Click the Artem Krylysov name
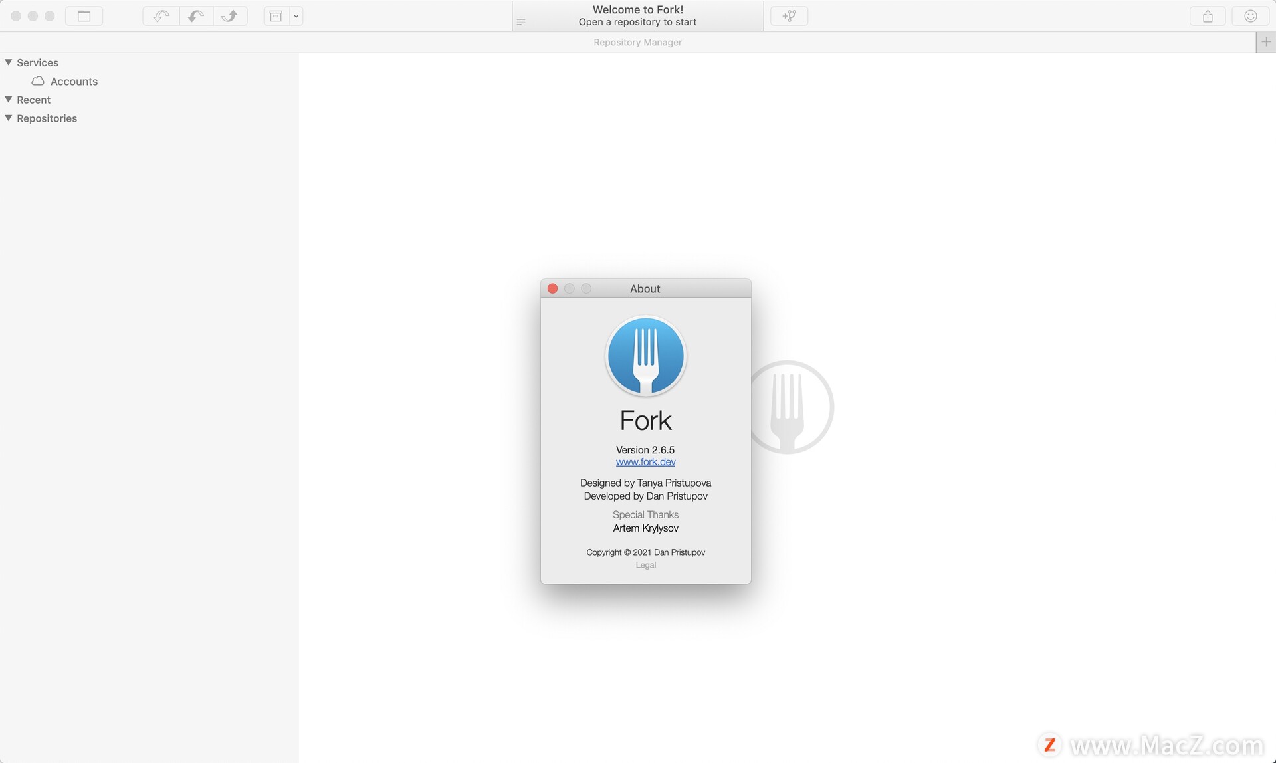Image resolution: width=1276 pixels, height=763 pixels. click(645, 528)
